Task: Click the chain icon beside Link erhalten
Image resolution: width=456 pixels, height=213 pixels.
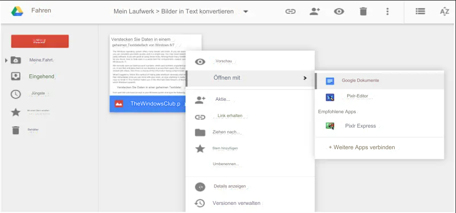Action: [x=200, y=117]
